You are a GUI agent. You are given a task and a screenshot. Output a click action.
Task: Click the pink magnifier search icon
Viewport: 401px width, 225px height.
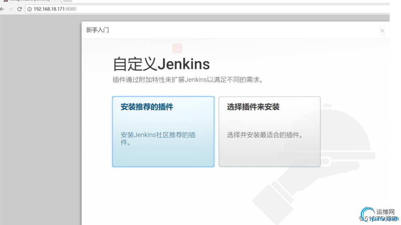(177, 48)
